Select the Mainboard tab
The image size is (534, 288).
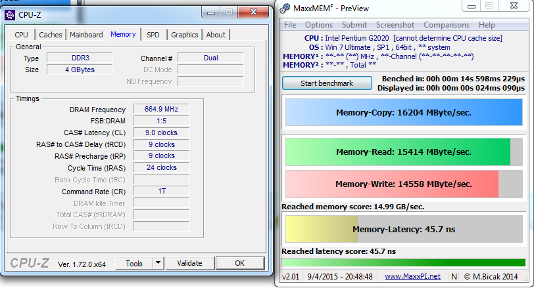(86, 35)
